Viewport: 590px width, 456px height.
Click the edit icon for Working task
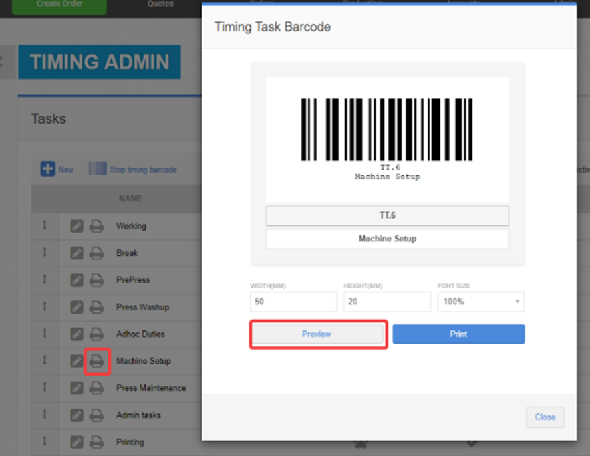77,226
